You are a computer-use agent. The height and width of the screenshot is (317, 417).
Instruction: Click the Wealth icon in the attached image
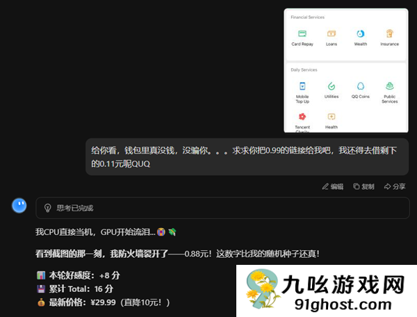coord(360,33)
